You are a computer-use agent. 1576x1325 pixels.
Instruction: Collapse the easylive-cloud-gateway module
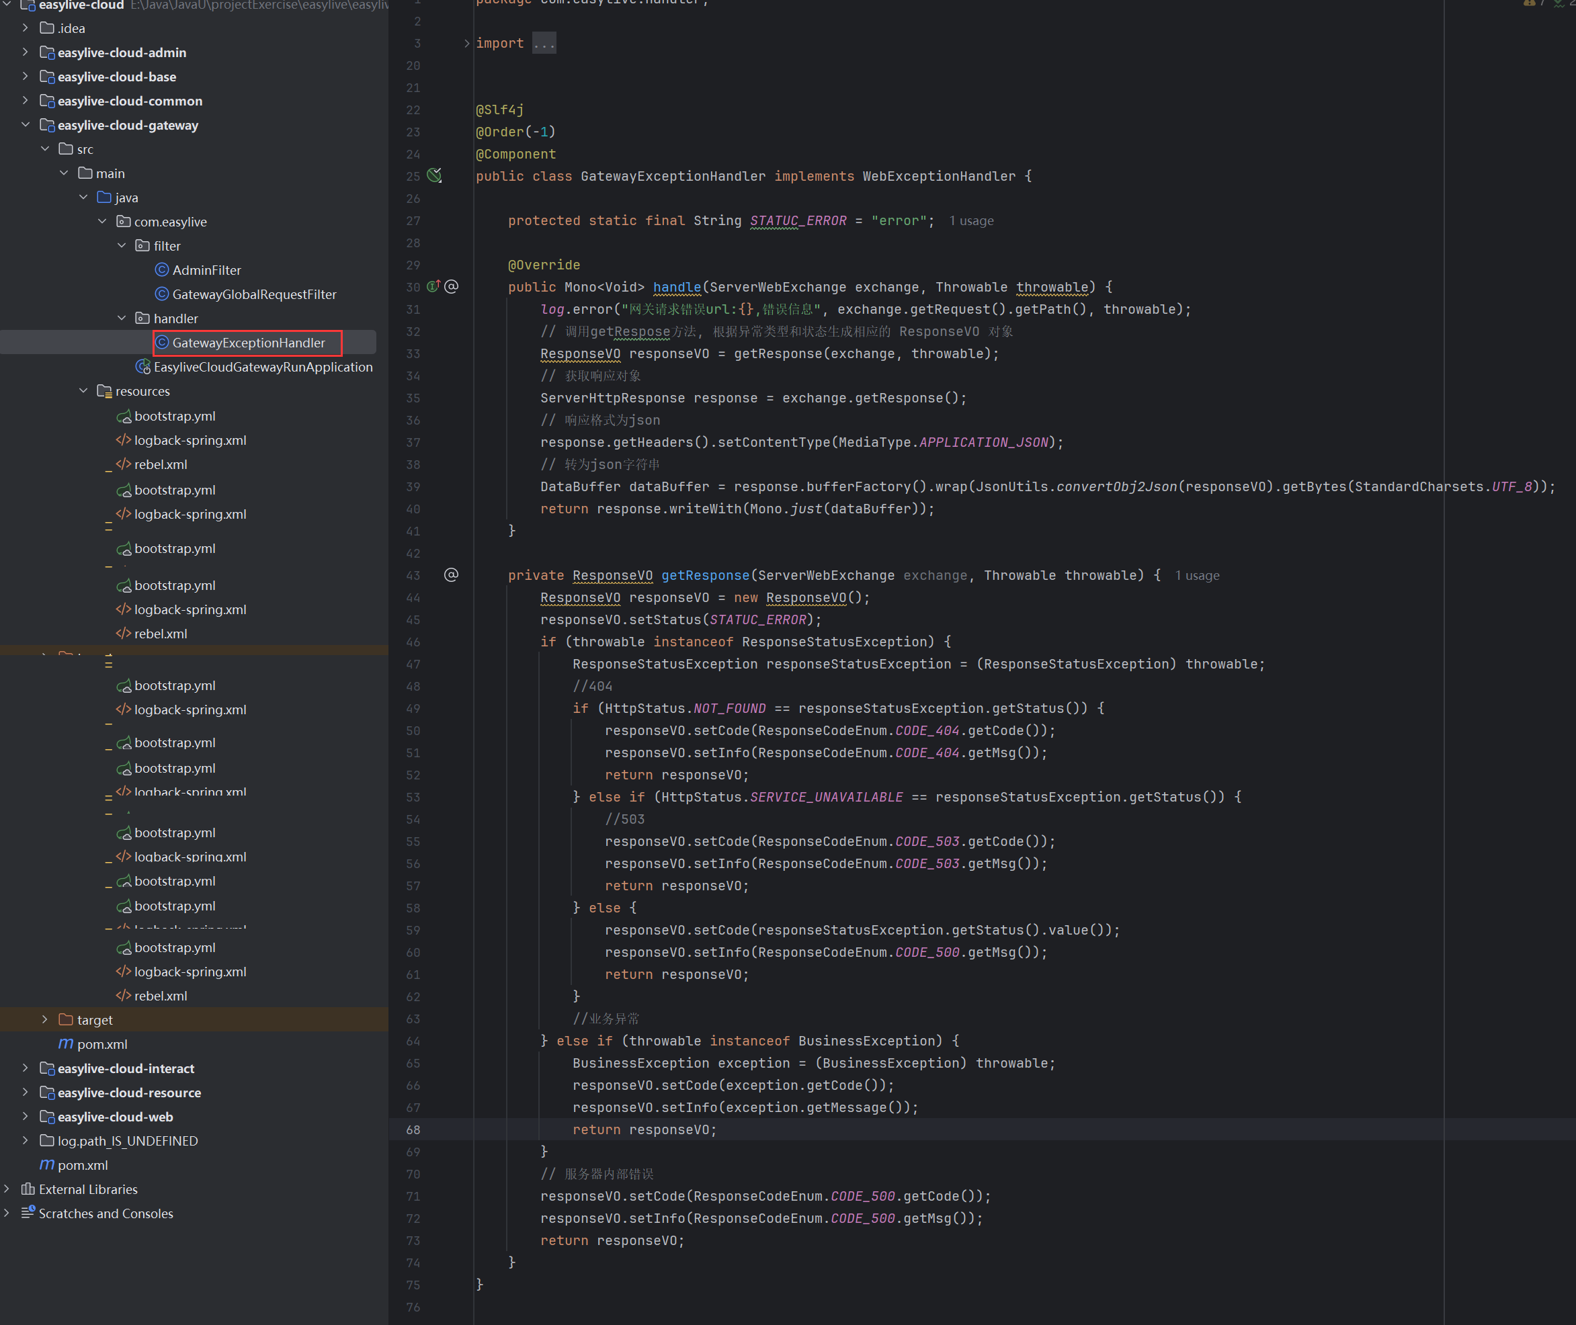click(26, 125)
